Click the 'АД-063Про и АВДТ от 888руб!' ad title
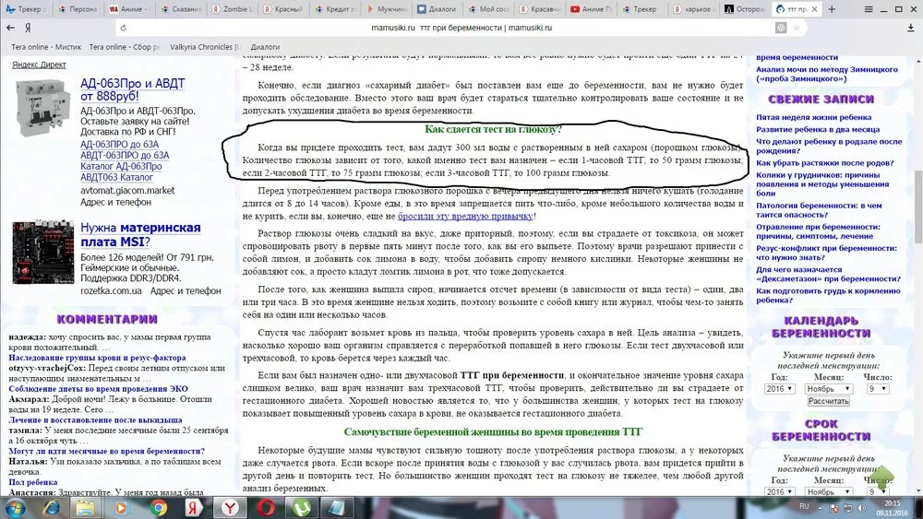 pos(132,90)
